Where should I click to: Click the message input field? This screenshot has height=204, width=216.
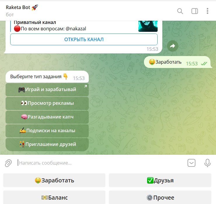101,163
